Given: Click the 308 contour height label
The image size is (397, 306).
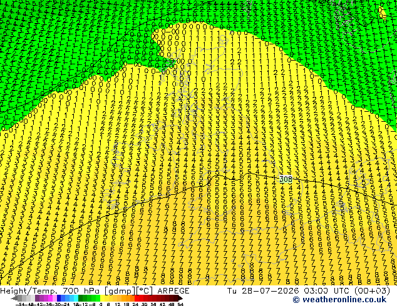Looking at the screenshot, I should coord(286,179).
